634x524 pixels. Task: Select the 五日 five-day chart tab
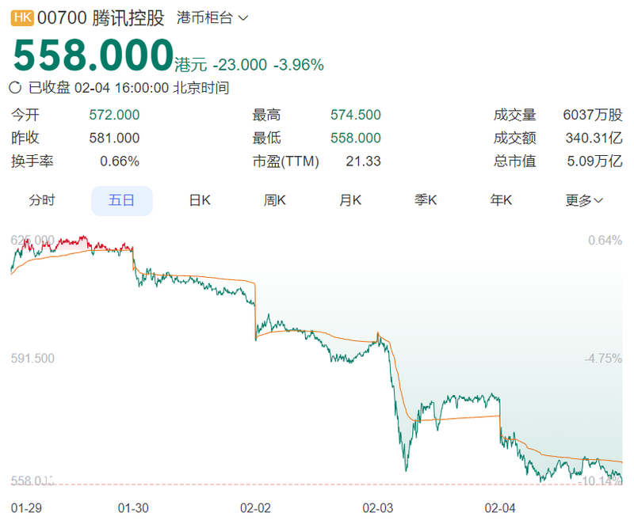pos(121,200)
